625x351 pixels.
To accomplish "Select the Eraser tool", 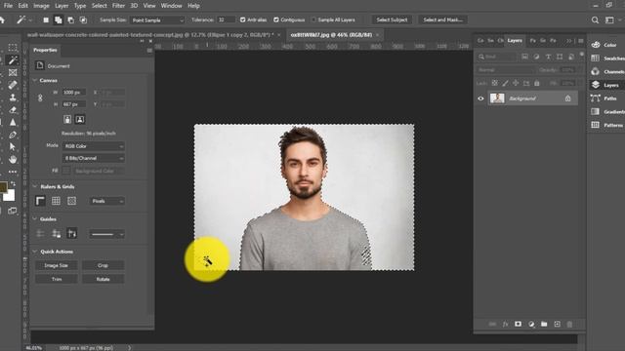I will pyautogui.click(x=13, y=109).
